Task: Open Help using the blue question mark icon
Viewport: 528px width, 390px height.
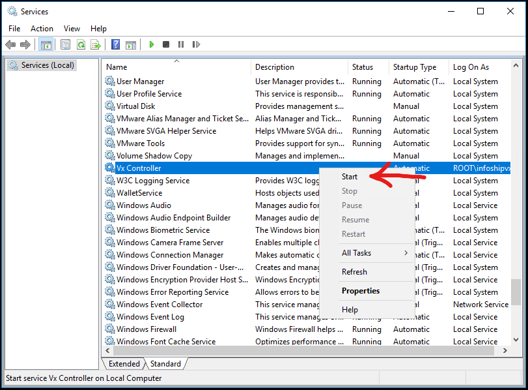Action: (x=116, y=44)
